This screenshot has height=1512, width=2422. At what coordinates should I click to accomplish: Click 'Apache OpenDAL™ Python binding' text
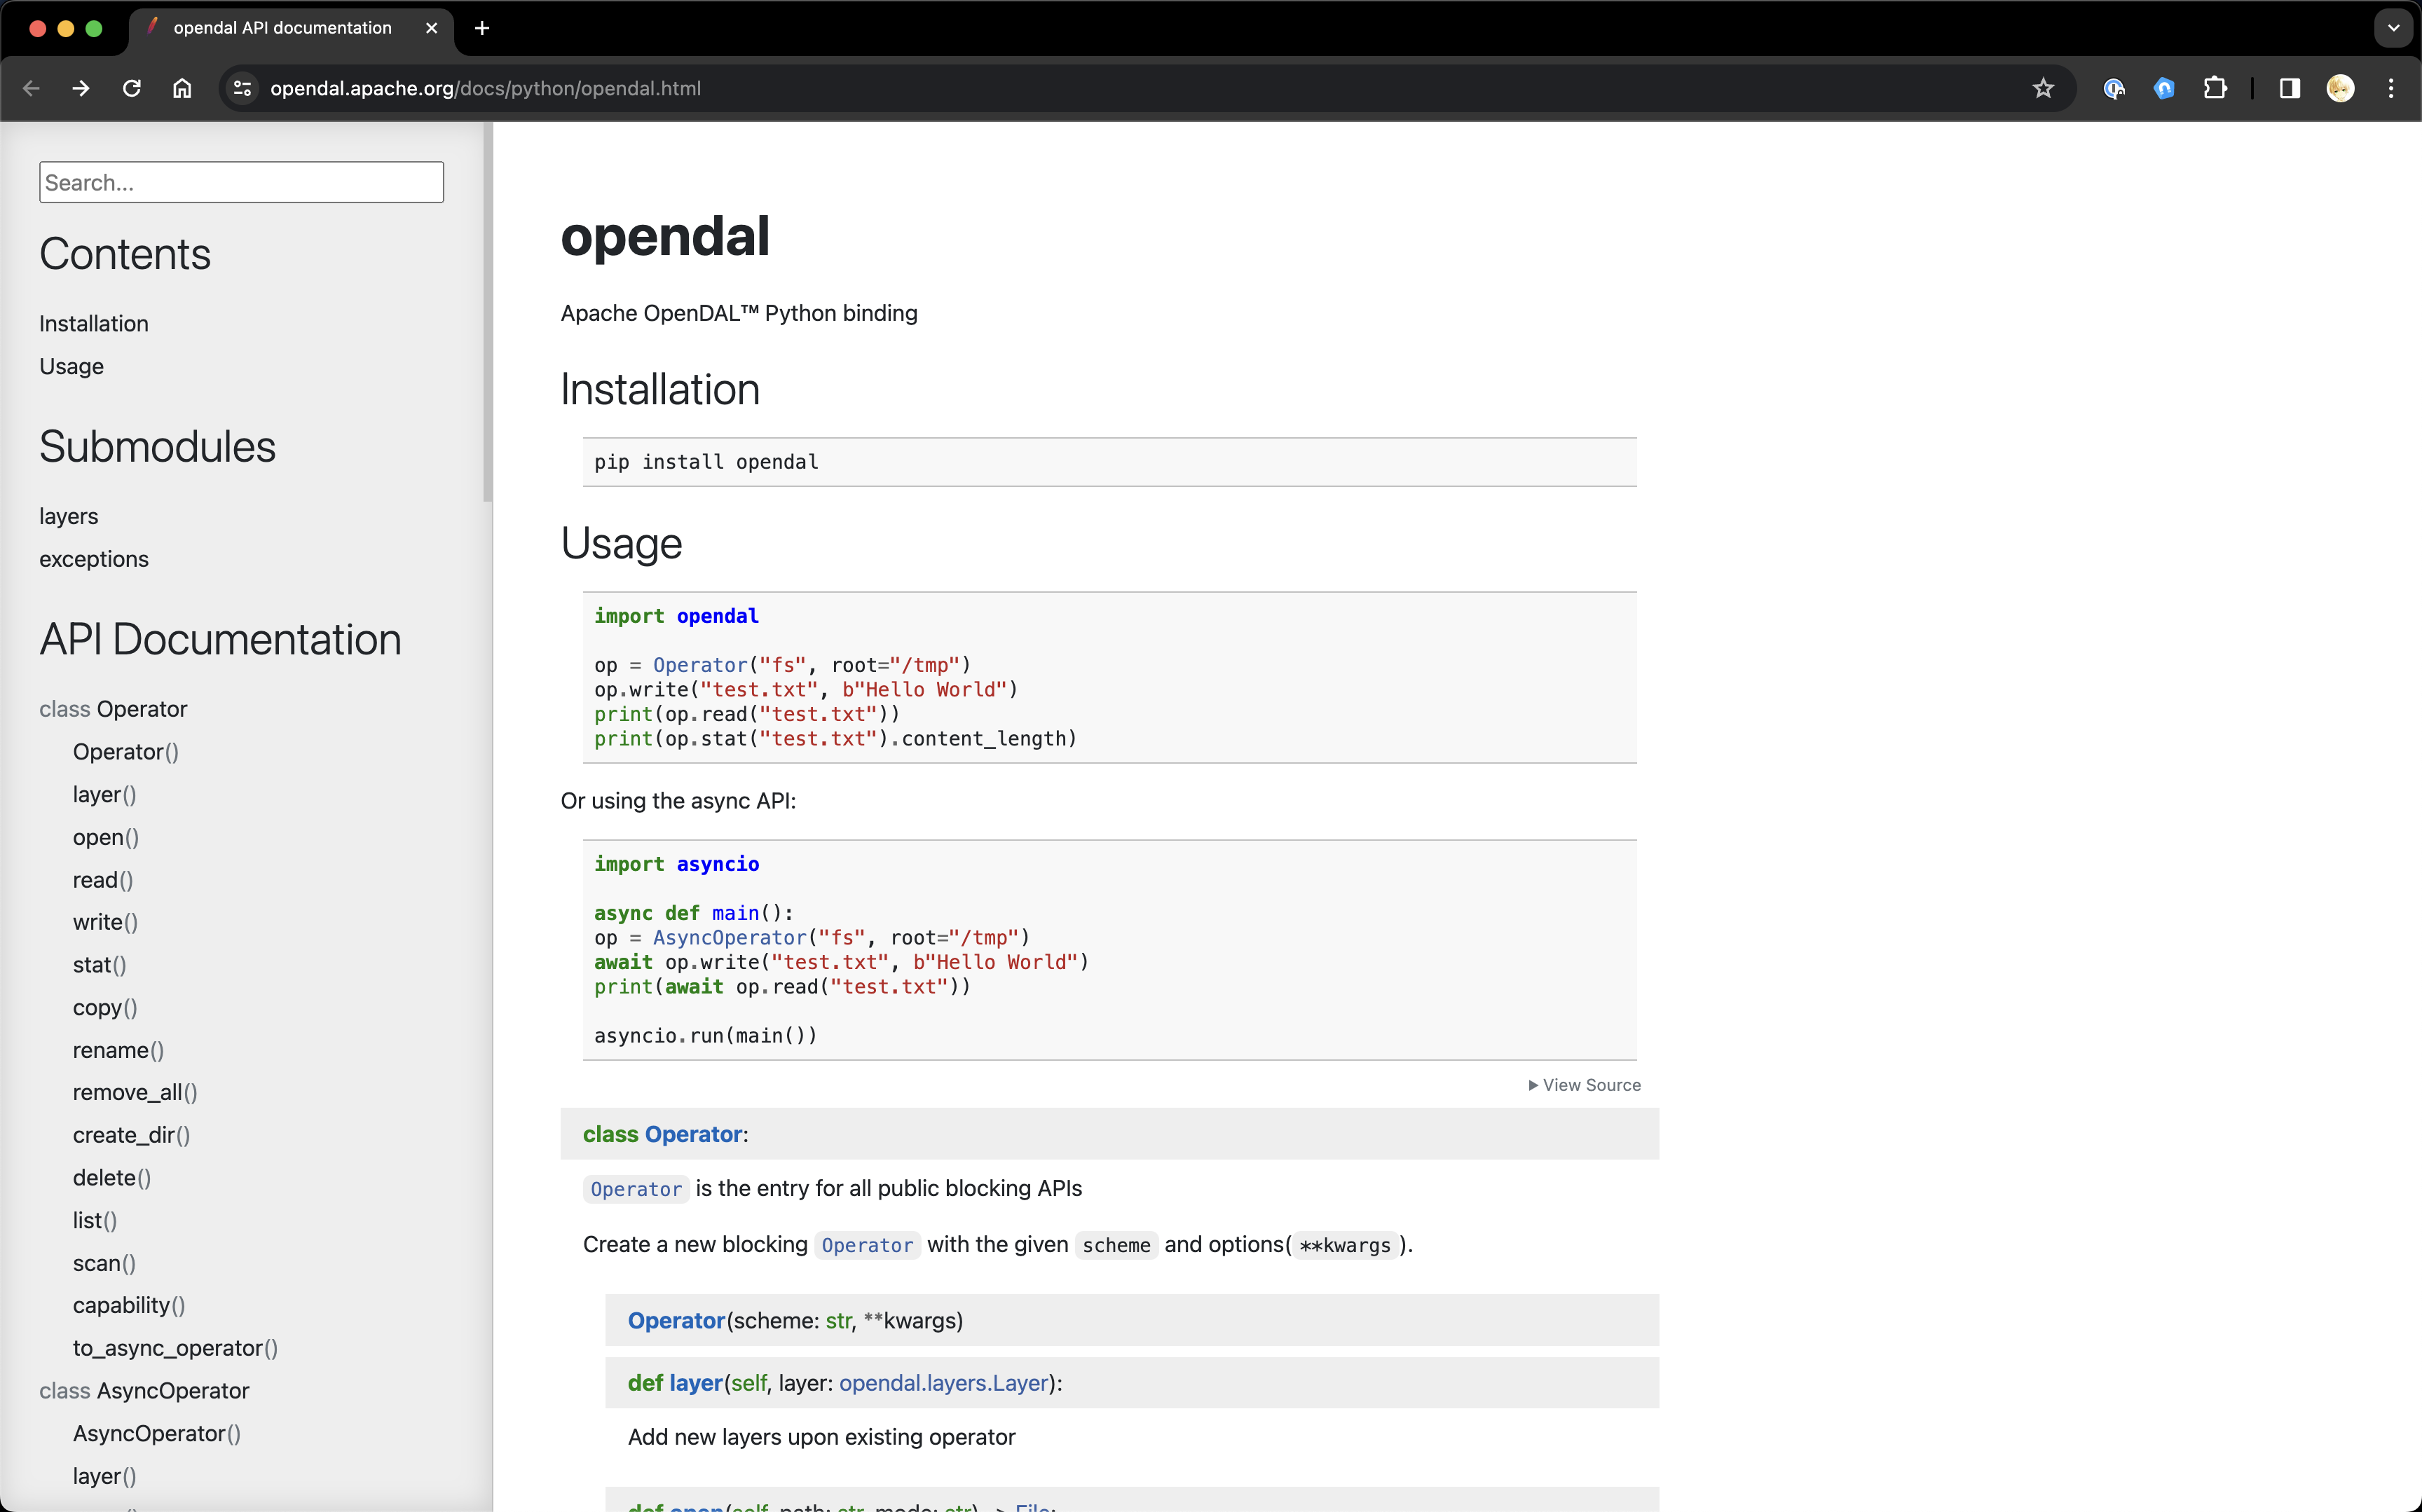click(x=739, y=313)
